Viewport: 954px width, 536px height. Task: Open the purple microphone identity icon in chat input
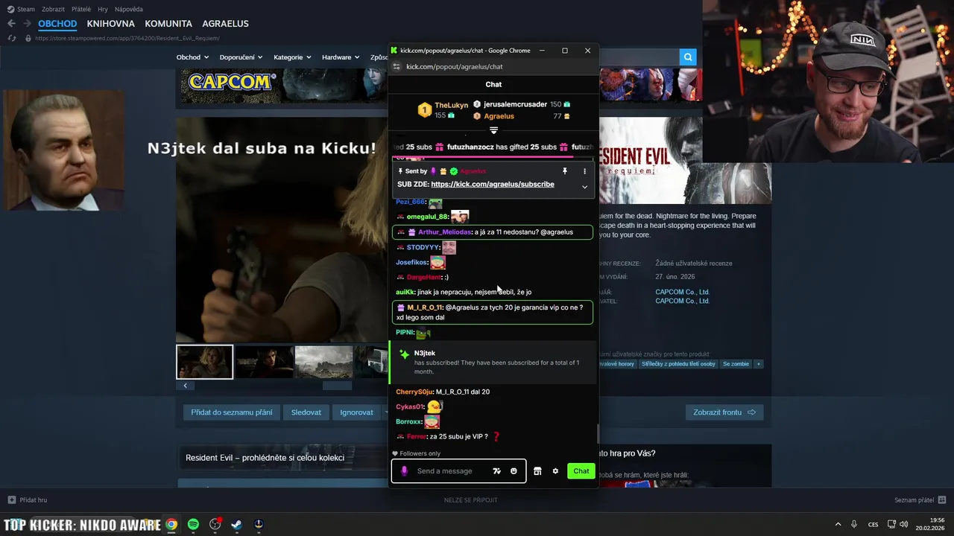[x=405, y=470]
